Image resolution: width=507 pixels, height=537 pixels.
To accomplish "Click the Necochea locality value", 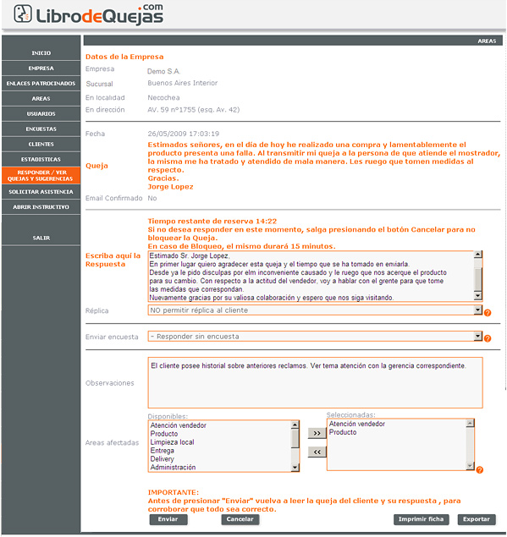I will click(x=163, y=97).
